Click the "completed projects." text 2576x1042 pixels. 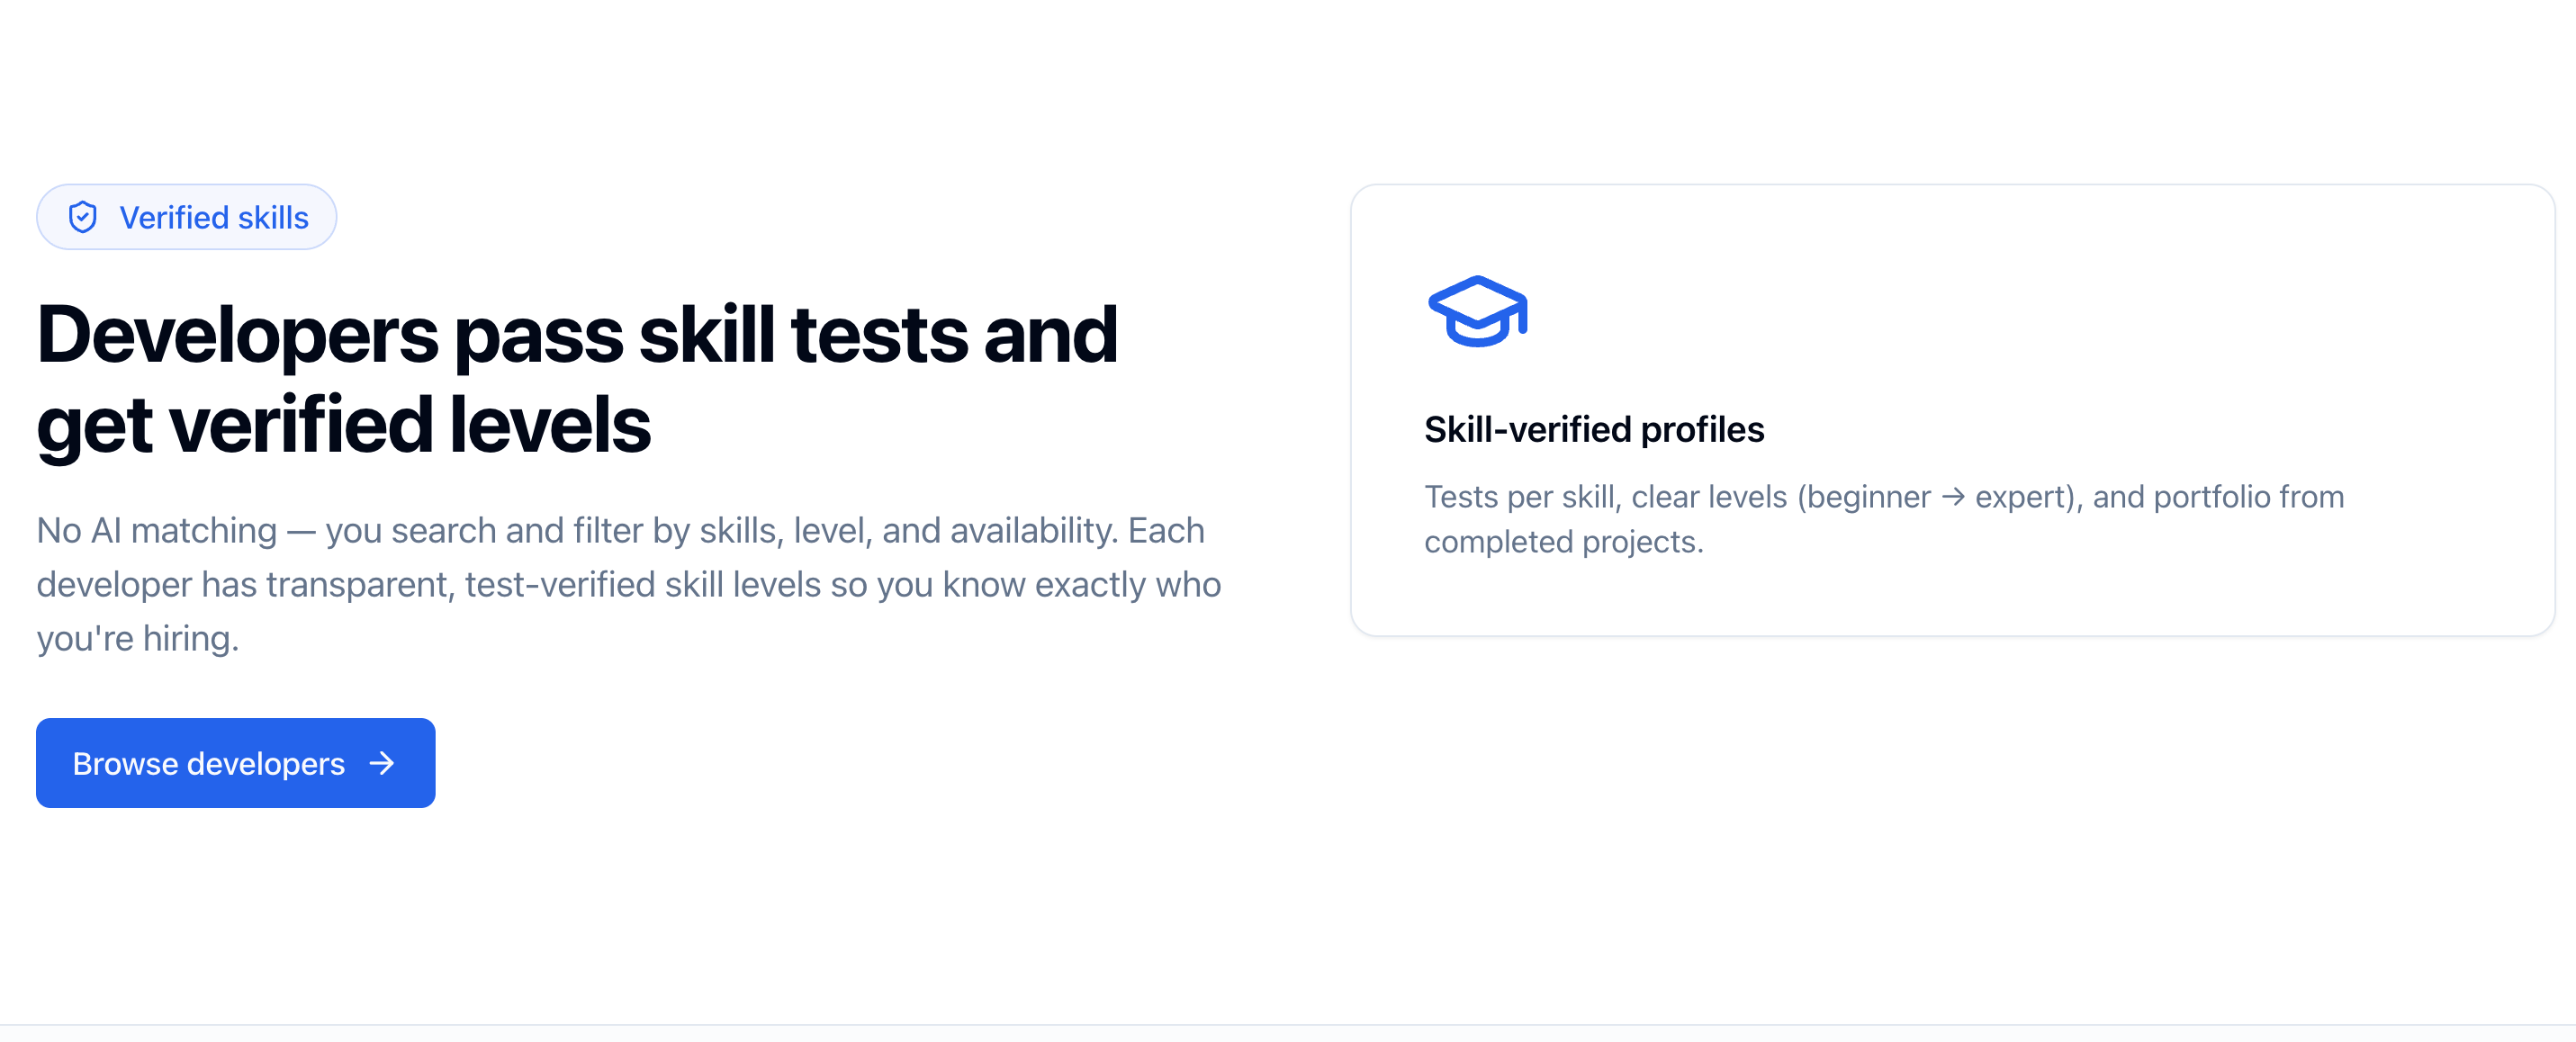(1563, 542)
